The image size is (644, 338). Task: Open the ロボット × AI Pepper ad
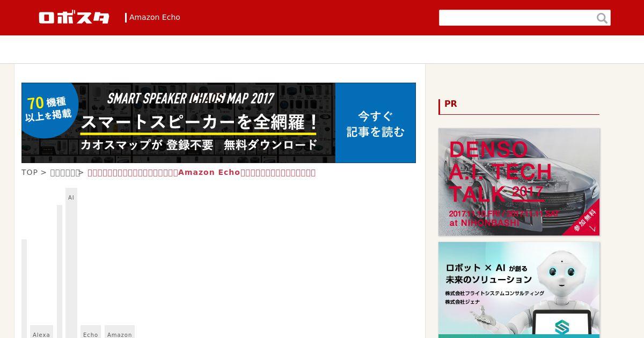coord(519,290)
